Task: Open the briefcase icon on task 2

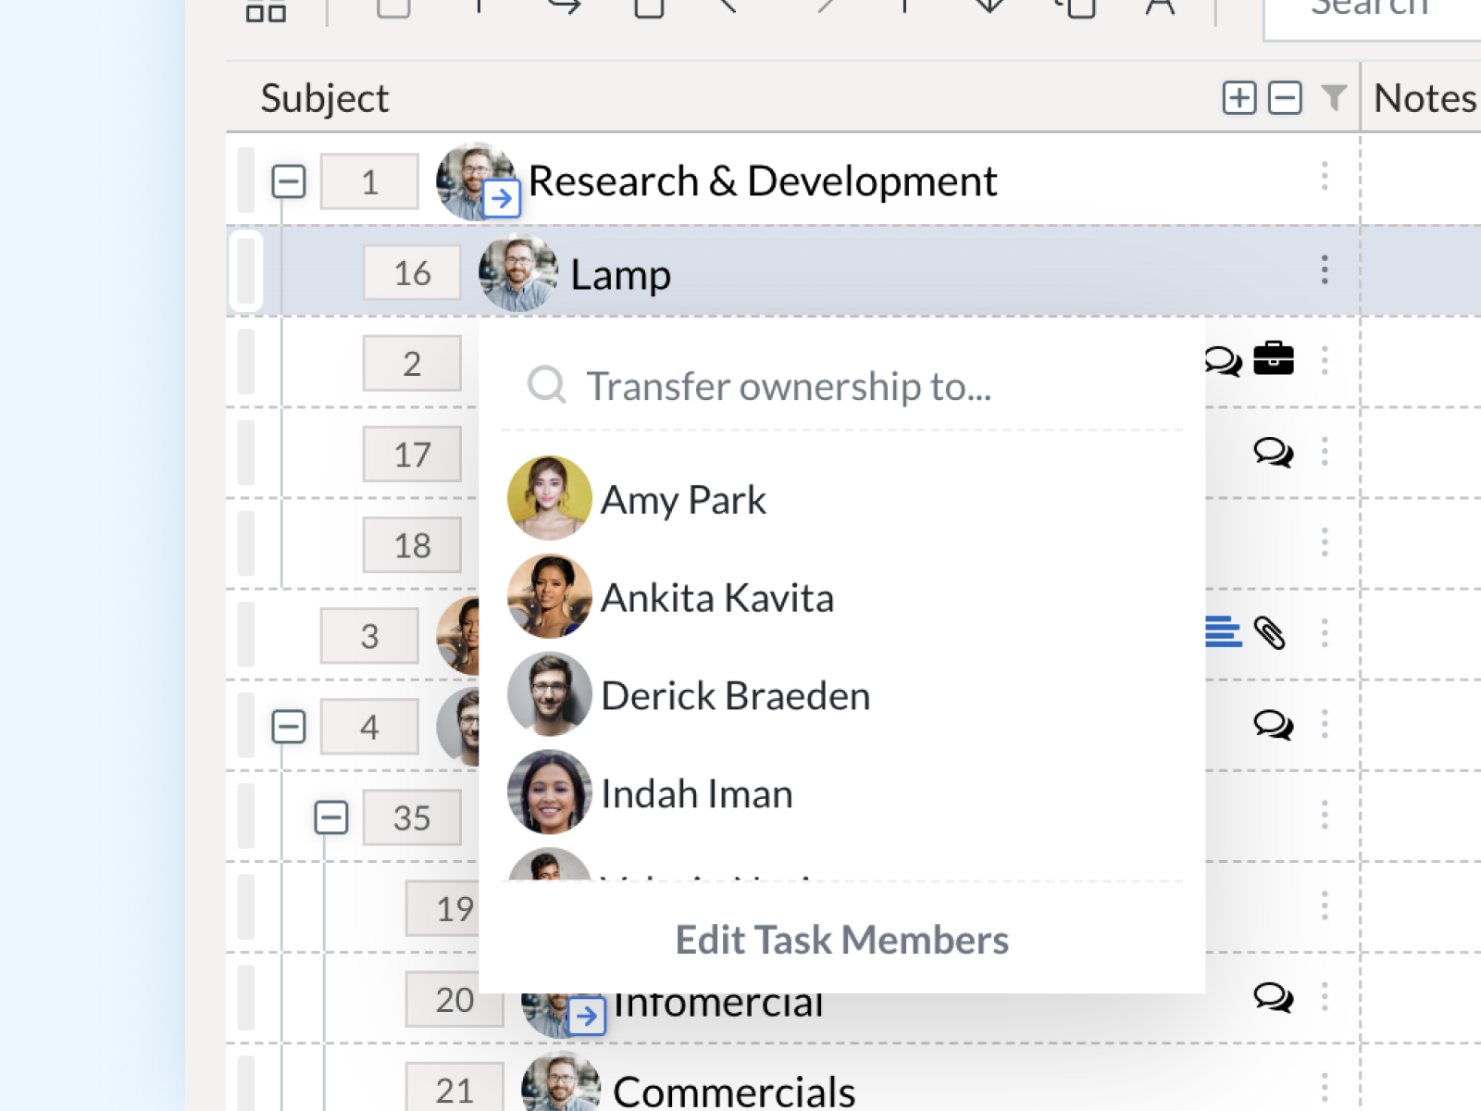Action: pyautogui.click(x=1274, y=358)
